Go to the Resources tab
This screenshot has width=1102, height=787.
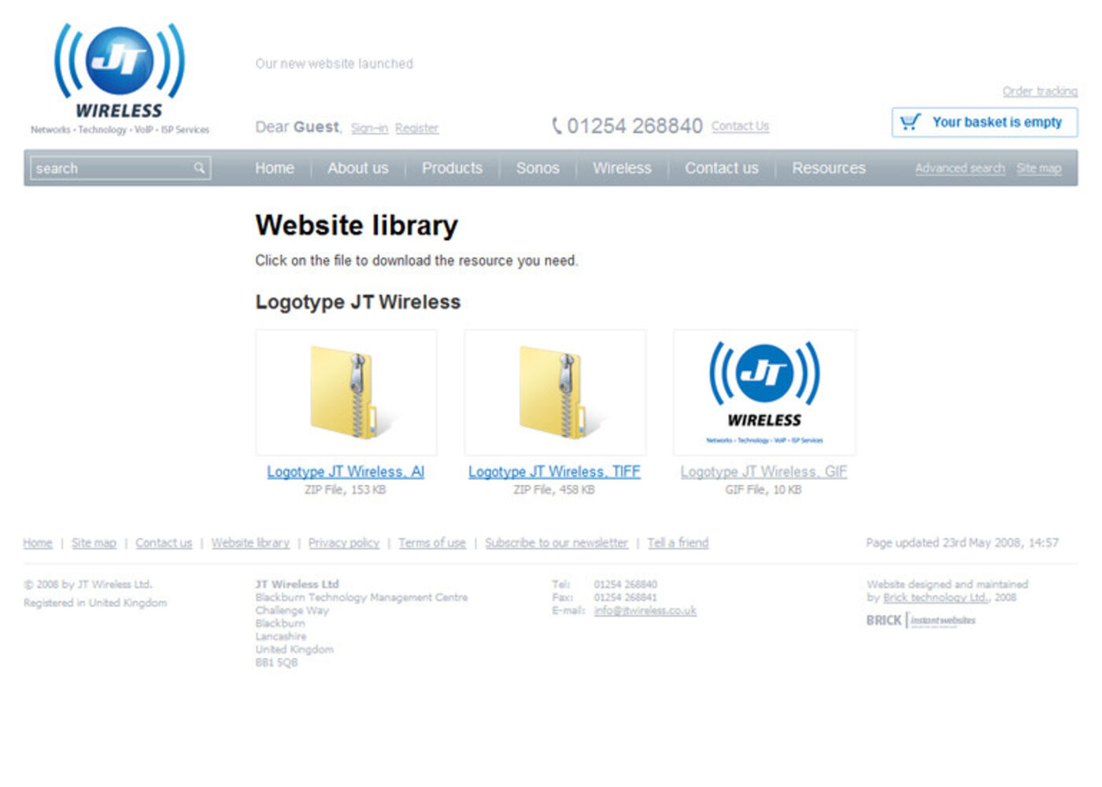click(x=830, y=168)
